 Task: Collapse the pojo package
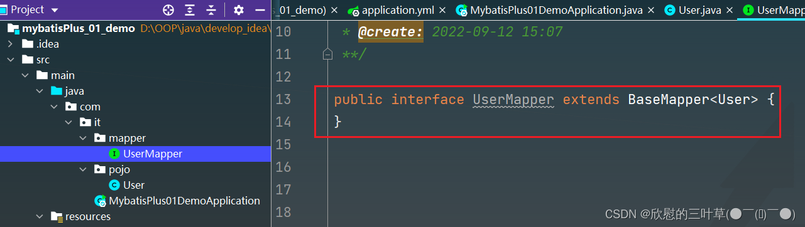(84, 169)
